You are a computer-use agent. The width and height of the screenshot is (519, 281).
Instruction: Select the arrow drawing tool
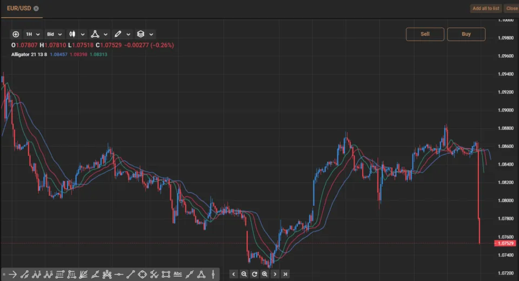[x=12, y=275]
